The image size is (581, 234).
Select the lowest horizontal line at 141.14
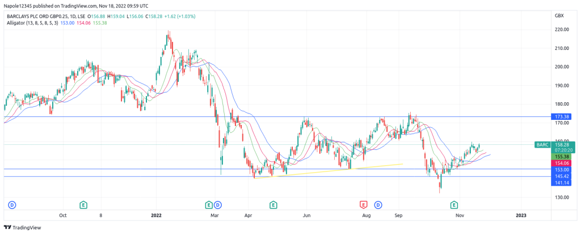pyautogui.click(x=277, y=177)
